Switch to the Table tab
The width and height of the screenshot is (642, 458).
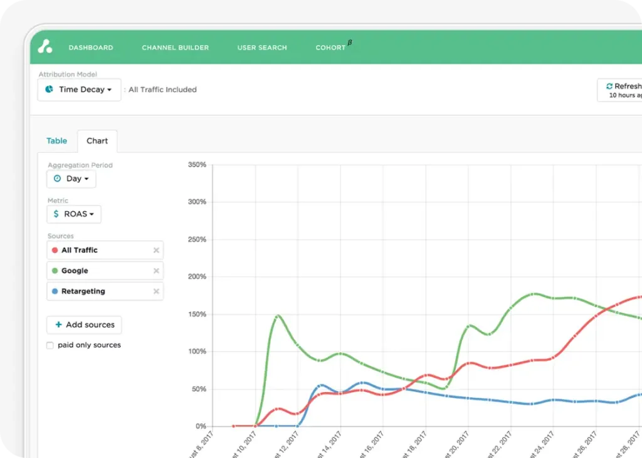[56, 141]
